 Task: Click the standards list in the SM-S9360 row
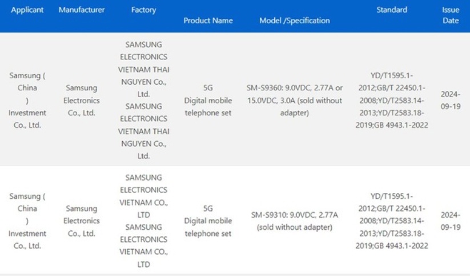[x=392, y=100]
